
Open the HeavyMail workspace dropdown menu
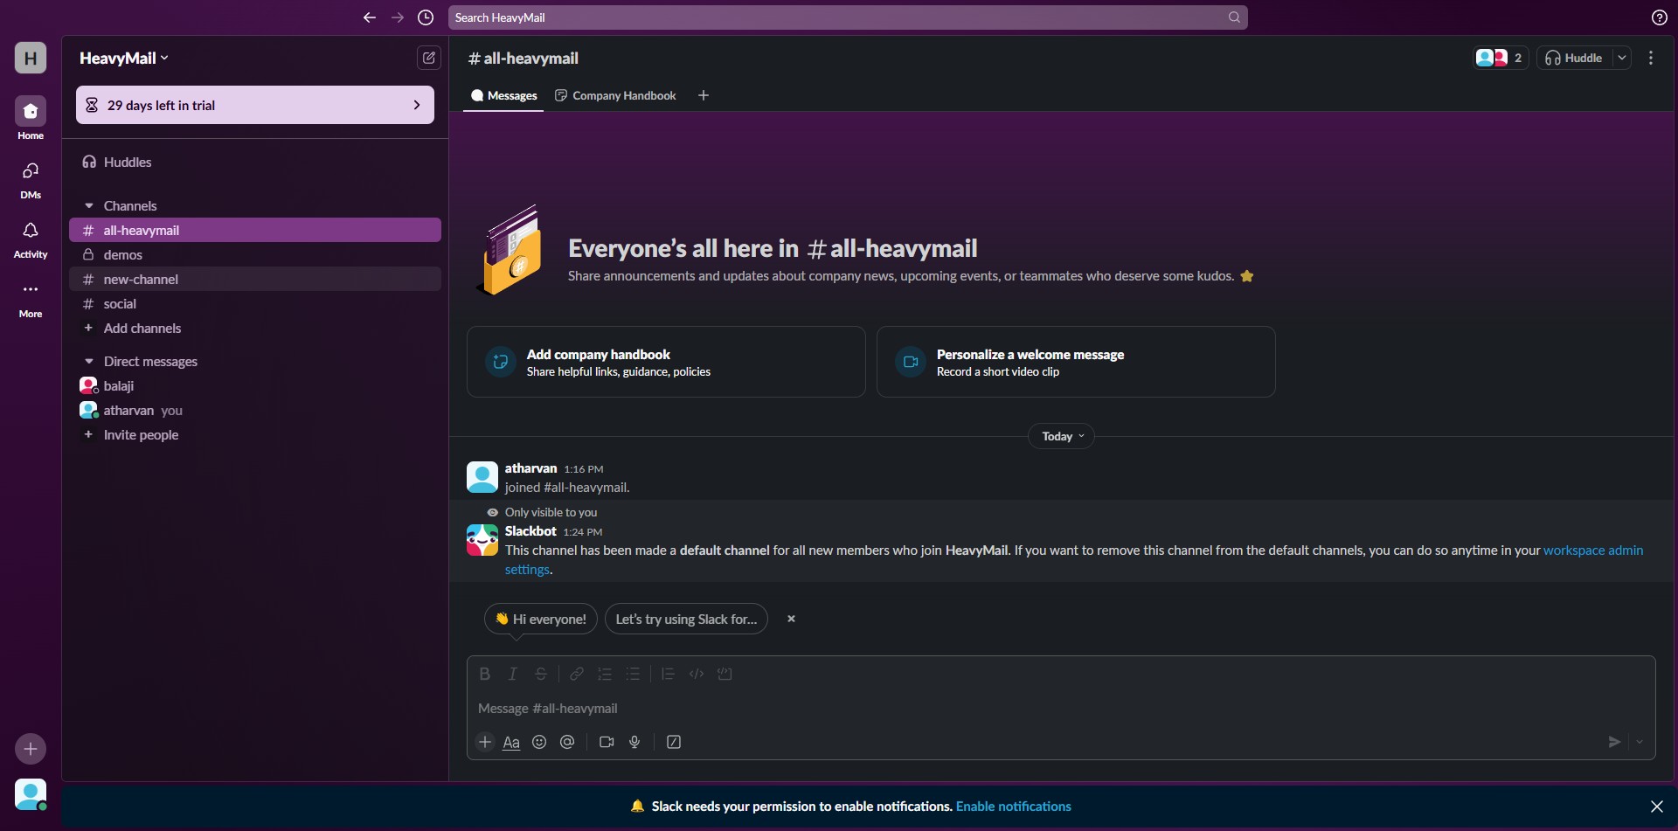[x=124, y=58]
